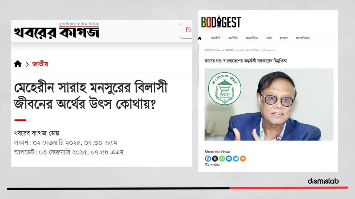
Task: Click the খবরের কাগজ newspaper logo
Action: 57,31
